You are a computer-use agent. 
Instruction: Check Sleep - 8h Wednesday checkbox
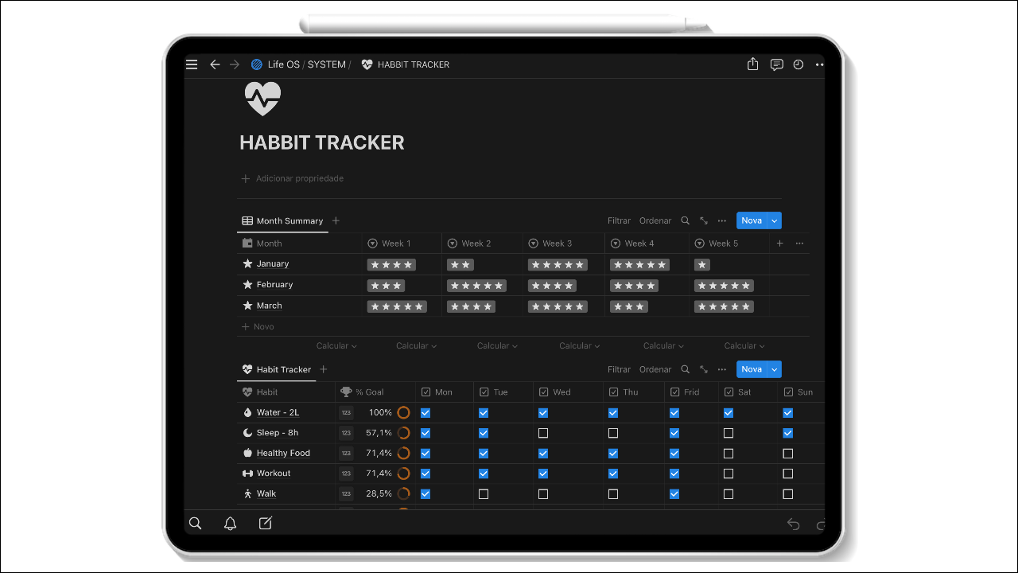click(543, 433)
